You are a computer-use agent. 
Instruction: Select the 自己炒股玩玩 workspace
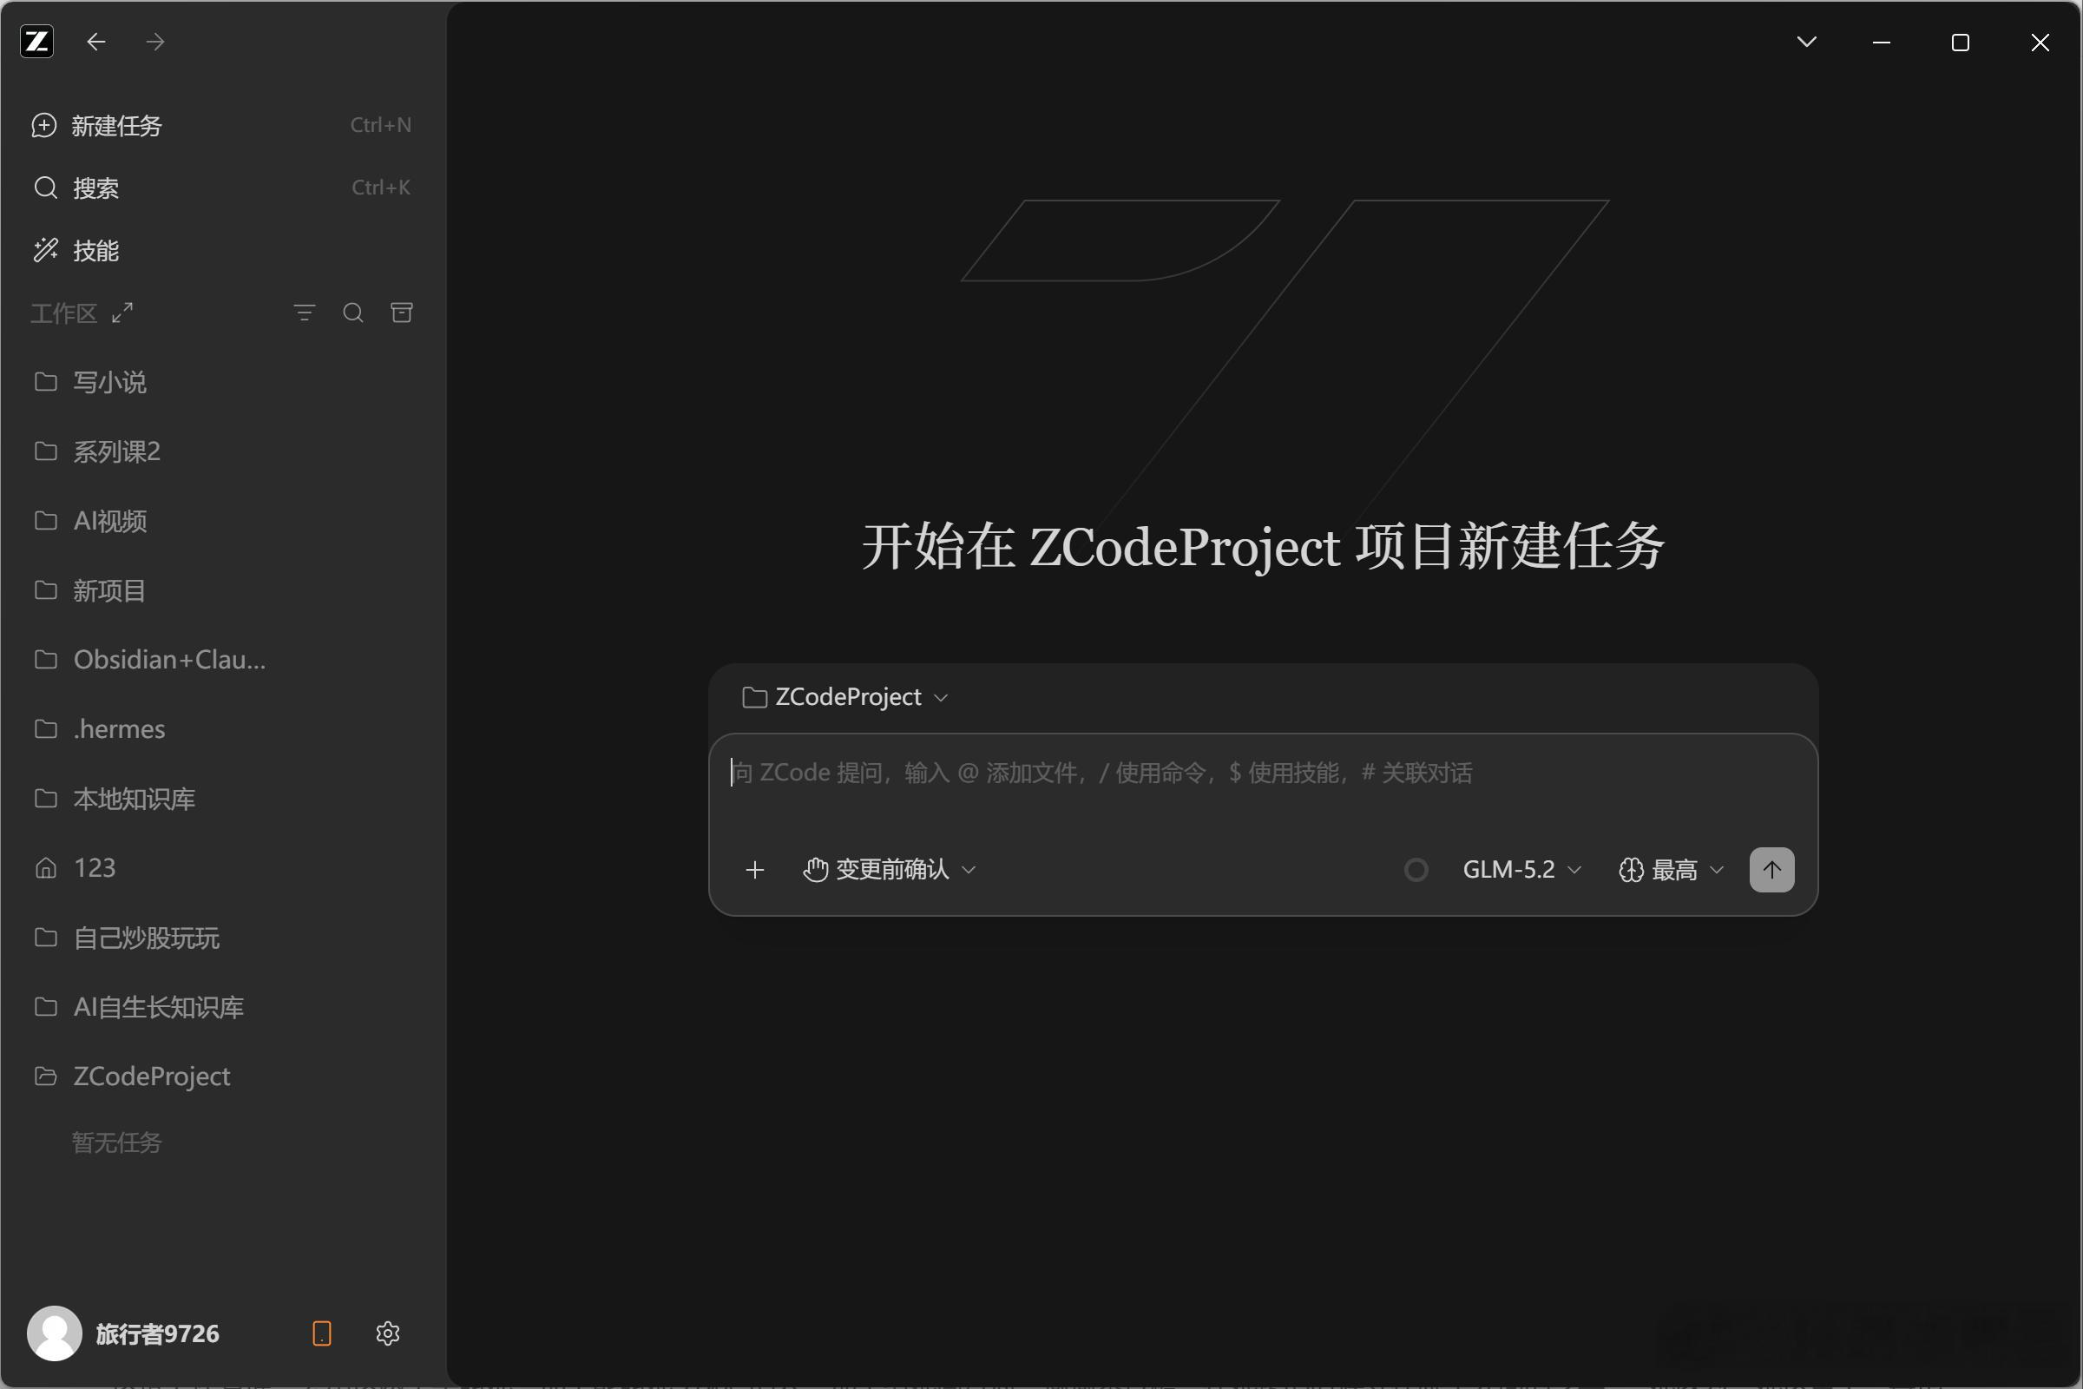click(x=221, y=938)
